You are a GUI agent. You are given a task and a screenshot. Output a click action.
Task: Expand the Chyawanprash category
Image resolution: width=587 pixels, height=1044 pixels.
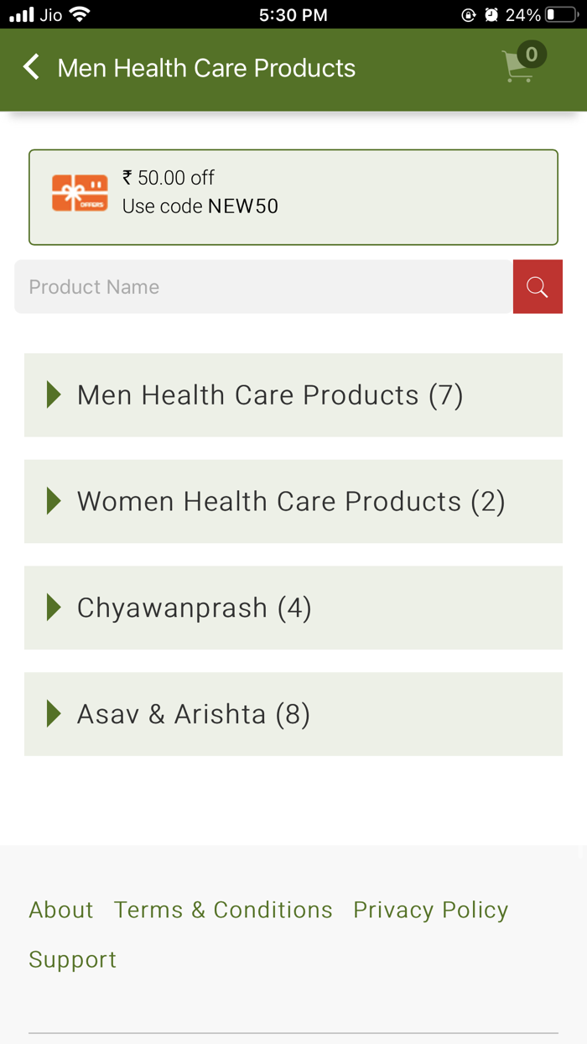pyautogui.click(x=194, y=608)
